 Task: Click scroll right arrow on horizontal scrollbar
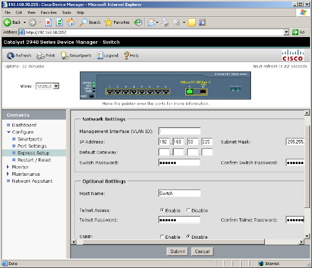[x=302, y=242]
